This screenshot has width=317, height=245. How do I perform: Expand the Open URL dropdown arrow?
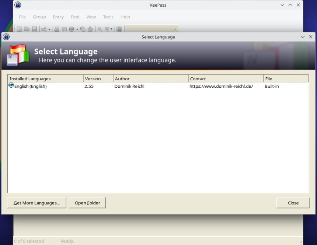click(x=77, y=29)
